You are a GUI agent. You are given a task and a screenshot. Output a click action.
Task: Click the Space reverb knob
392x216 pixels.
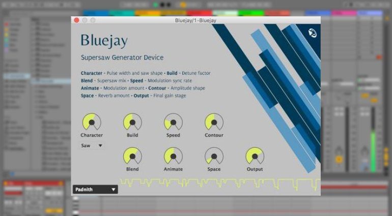pyautogui.click(x=214, y=156)
